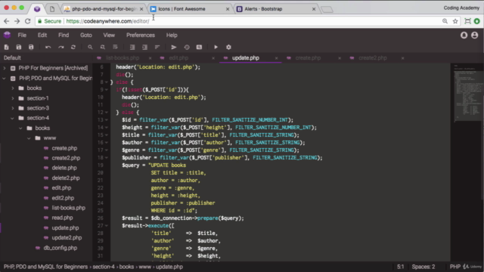The height and width of the screenshot is (272, 484).
Task: Close the update.php editor tab
Action: [276, 58]
